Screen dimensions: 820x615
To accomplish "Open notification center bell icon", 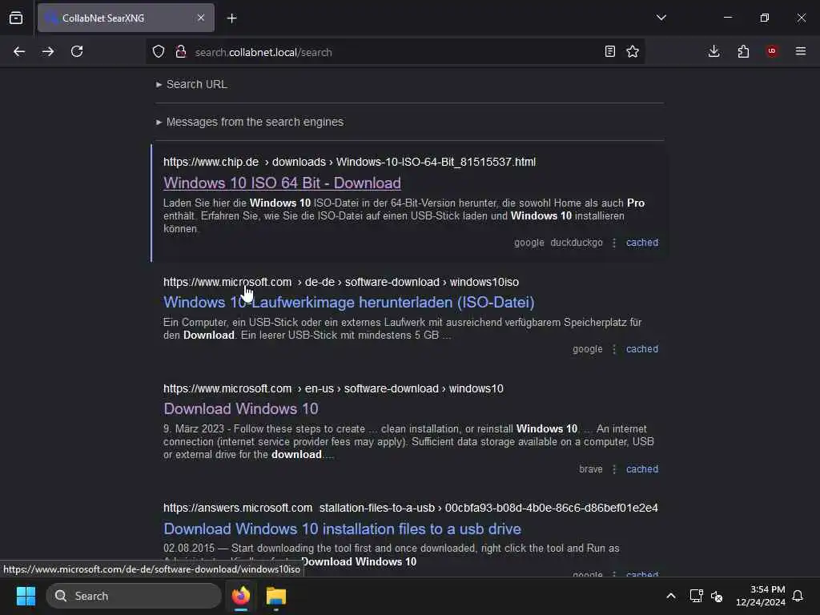I will [798, 596].
